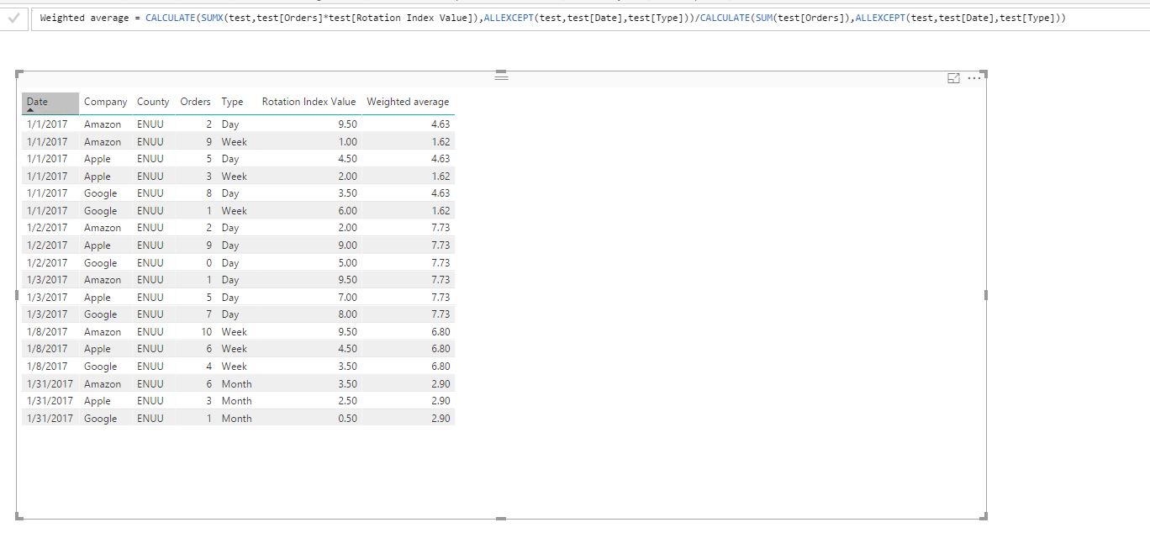Sort by the County column header
The image size is (1150, 554).
pos(153,102)
